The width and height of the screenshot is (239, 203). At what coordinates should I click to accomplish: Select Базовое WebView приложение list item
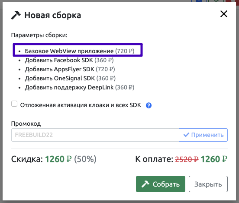pos(80,51)
